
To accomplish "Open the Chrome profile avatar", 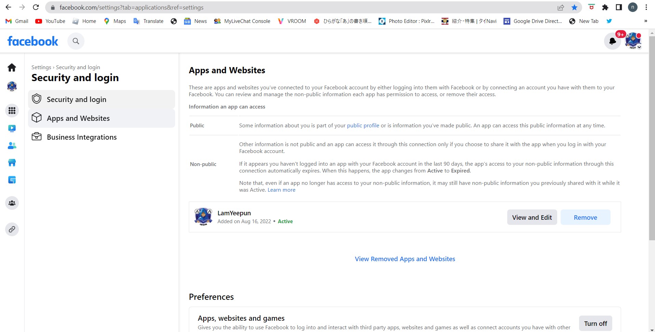I will click(633, 7).
